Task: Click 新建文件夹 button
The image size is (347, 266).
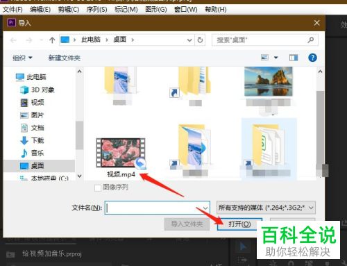Action: tap(65, 58)
